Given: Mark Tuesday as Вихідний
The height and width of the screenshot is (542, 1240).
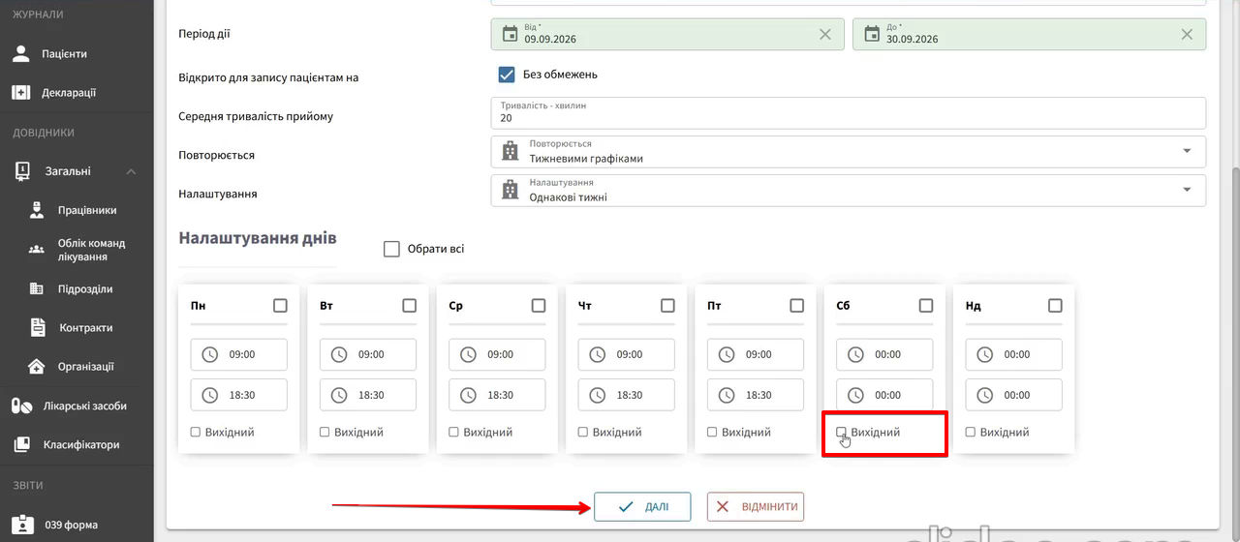Looking at the screenshot, I should tap(325, 433).
